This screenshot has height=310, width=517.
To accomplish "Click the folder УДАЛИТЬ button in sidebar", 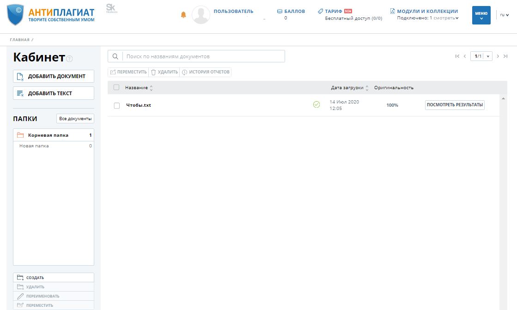I will [54, 286].
